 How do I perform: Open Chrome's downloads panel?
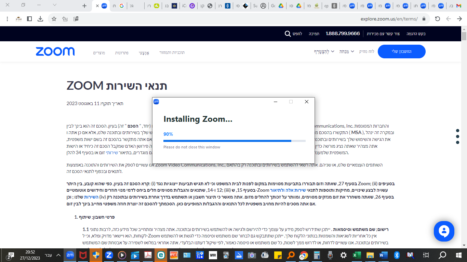click(x=40, y=19)
